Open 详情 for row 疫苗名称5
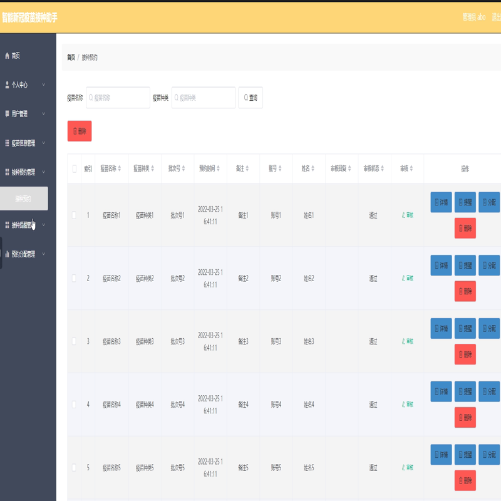The image size is (501, 501). (x=441, y=455)
